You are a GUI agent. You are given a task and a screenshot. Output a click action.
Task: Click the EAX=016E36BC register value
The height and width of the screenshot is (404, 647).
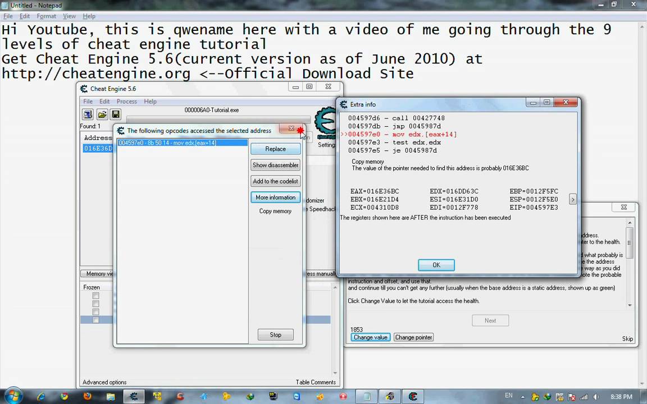pyautogui.click(x=375, y=191)
